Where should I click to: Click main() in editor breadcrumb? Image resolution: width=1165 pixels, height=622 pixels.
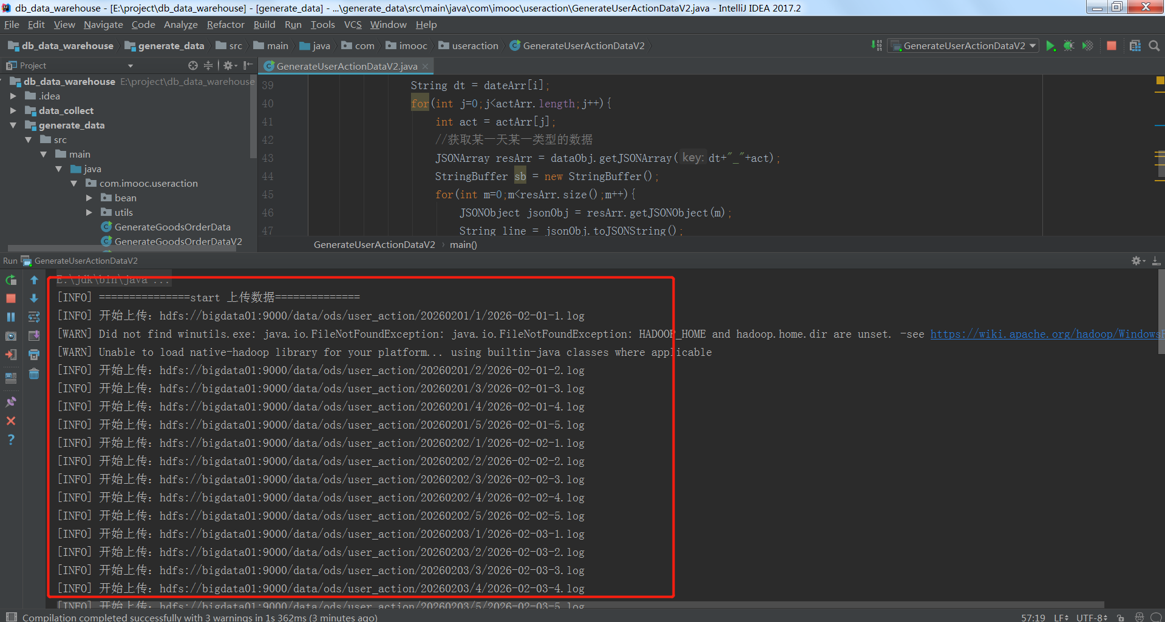[463, 245]
